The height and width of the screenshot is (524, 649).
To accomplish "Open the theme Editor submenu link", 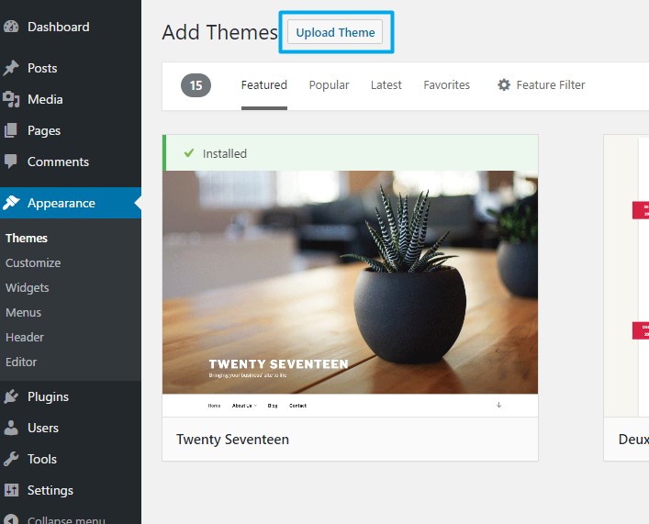I will 21,362.
